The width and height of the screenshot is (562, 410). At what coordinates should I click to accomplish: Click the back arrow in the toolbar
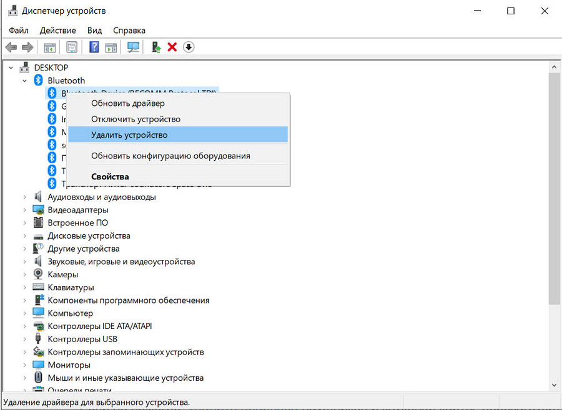pos(11,47)
